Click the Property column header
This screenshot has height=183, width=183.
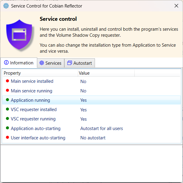(x=12, y=73)
